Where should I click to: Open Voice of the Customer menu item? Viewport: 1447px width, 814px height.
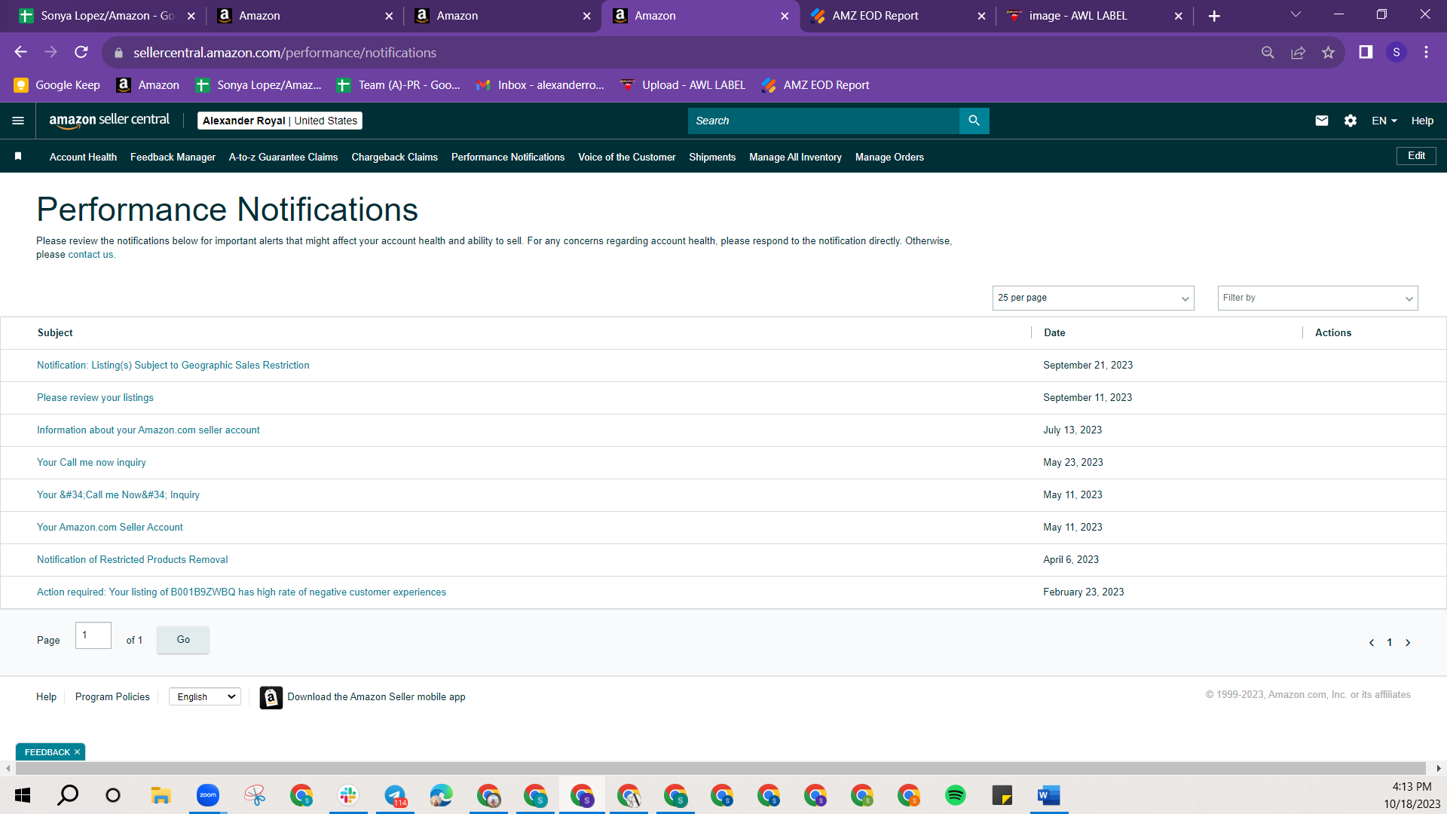tap(626, 157)
